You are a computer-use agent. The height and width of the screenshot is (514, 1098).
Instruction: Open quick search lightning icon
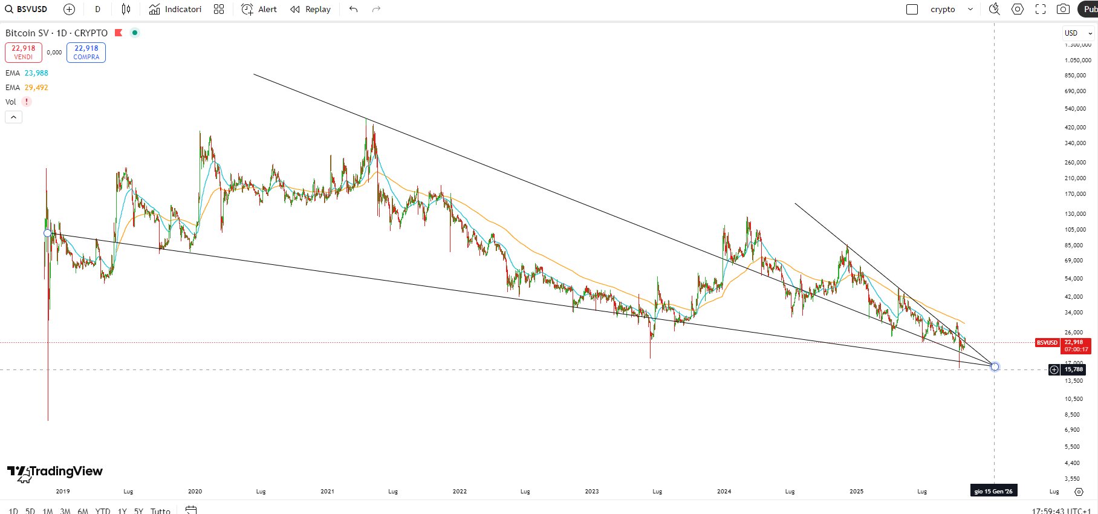click(x=994, y=9)
